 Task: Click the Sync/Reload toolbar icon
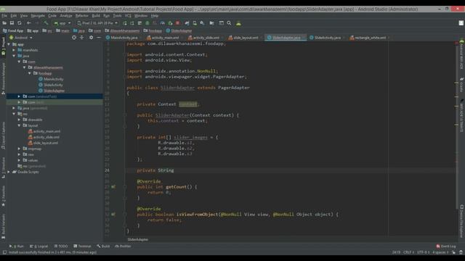[20, 23]
